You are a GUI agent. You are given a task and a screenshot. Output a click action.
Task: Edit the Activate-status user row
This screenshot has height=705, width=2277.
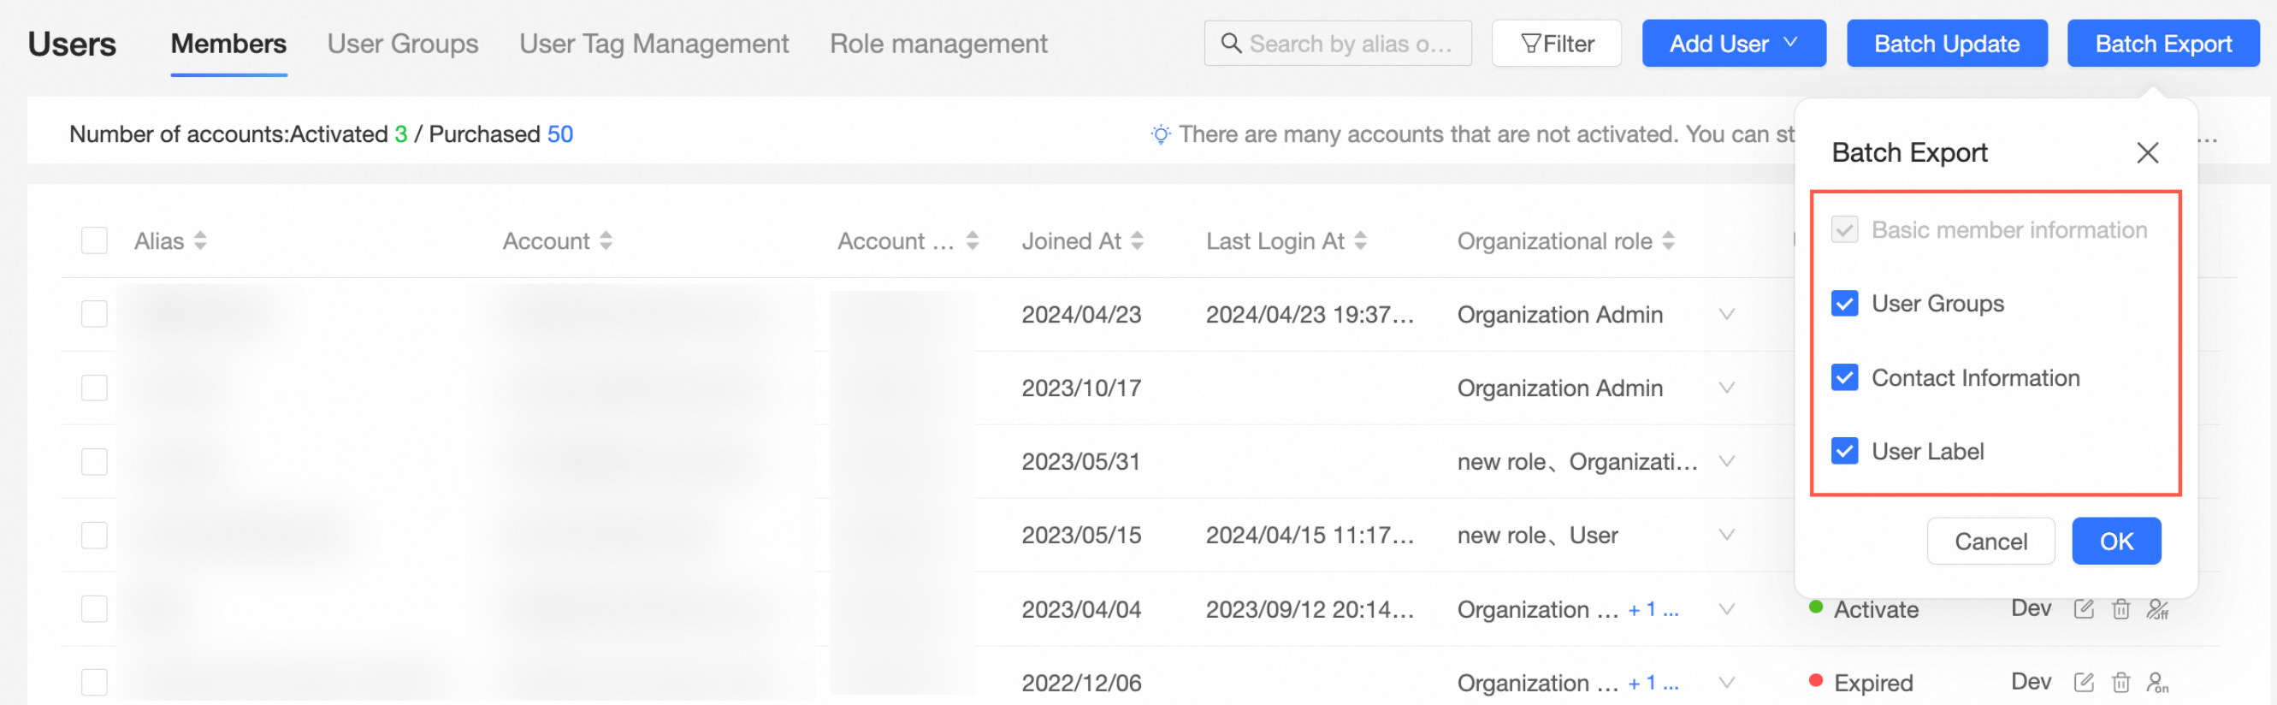[x=2084, y=608]
